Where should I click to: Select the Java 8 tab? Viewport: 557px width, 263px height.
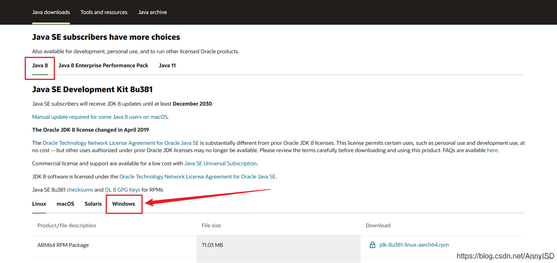pos(40,66)
